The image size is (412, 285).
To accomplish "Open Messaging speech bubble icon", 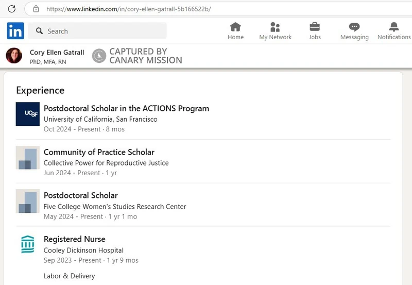I will tap(354, 27).
